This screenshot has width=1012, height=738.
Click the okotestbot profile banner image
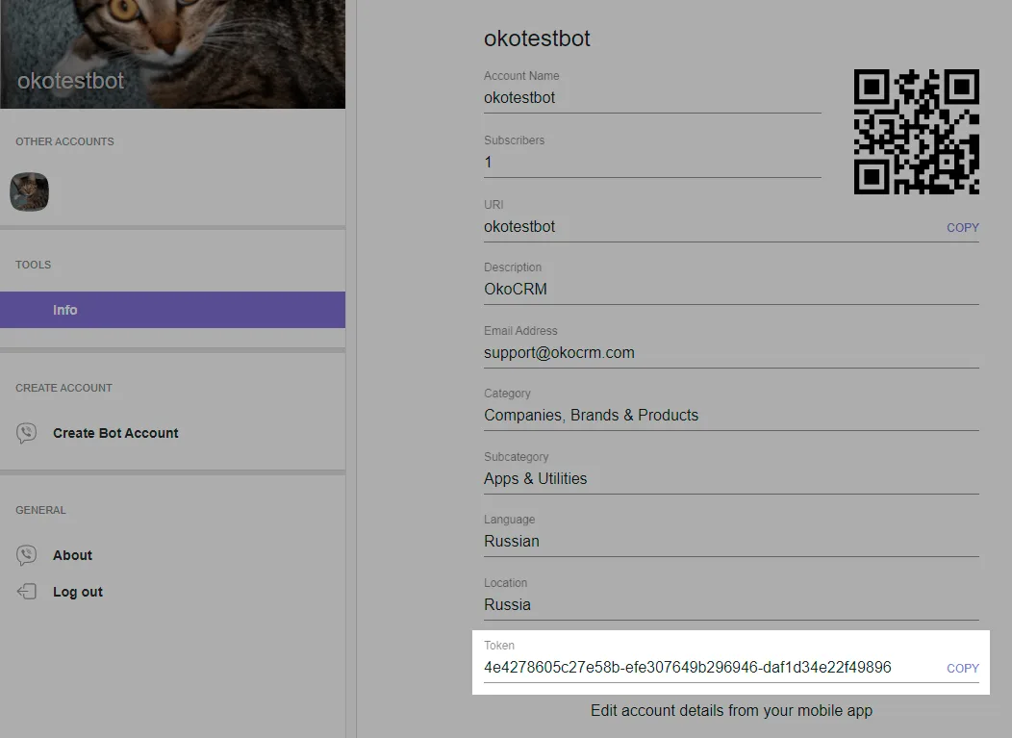point(172,54)
